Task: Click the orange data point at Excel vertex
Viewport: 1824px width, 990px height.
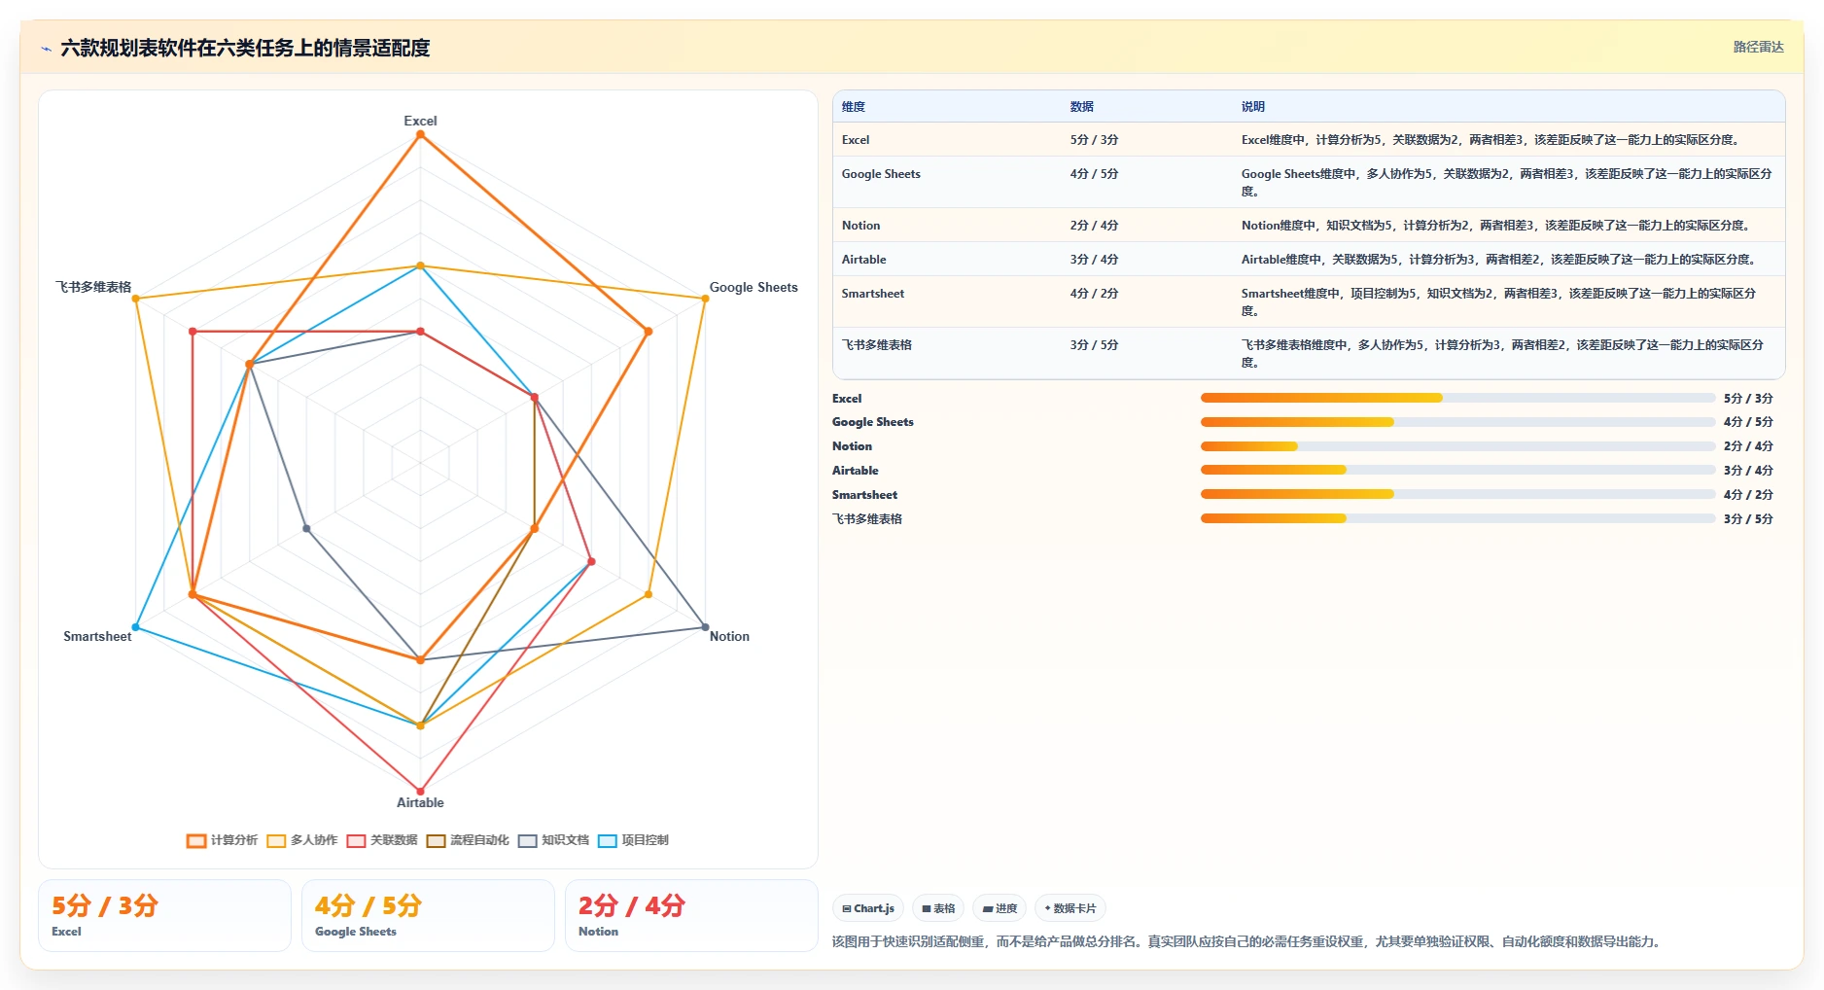Action: [x=420, y=135]
